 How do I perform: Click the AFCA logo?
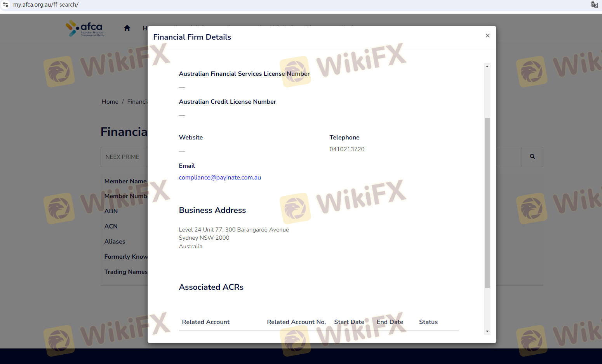85,28
